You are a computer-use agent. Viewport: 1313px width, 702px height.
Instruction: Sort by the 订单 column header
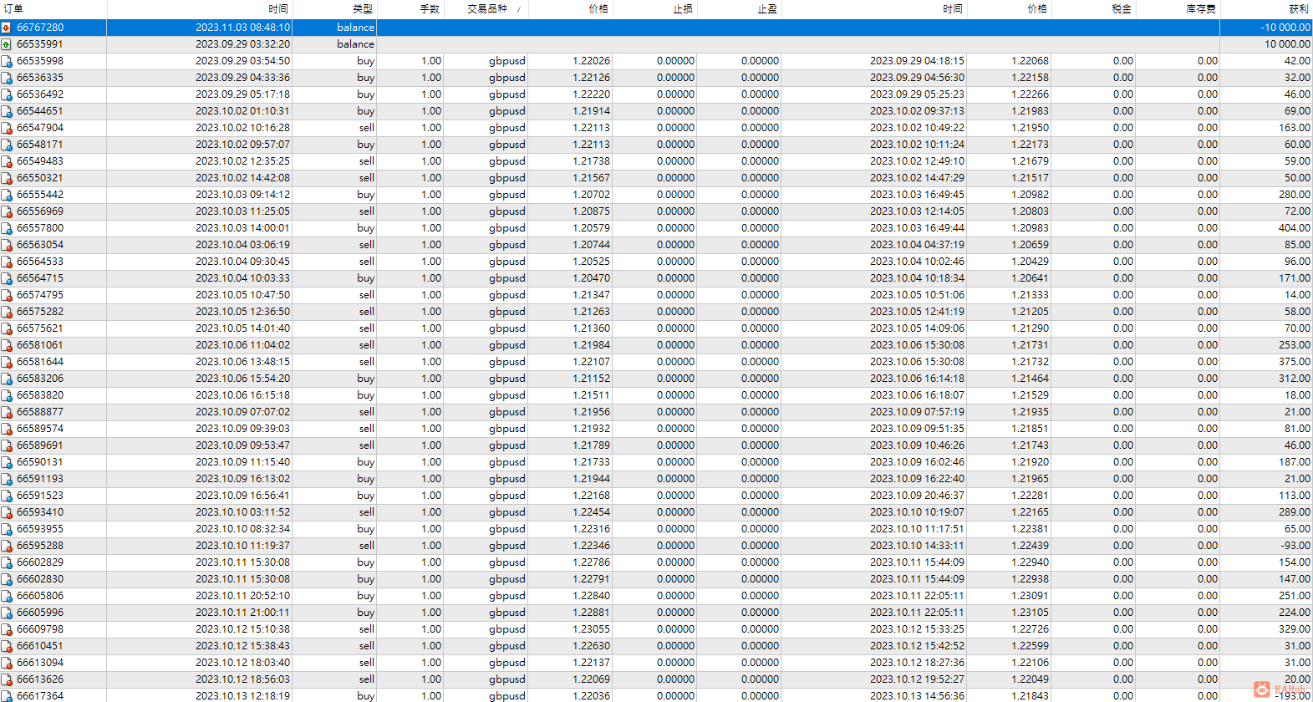[x=13, y=9]
